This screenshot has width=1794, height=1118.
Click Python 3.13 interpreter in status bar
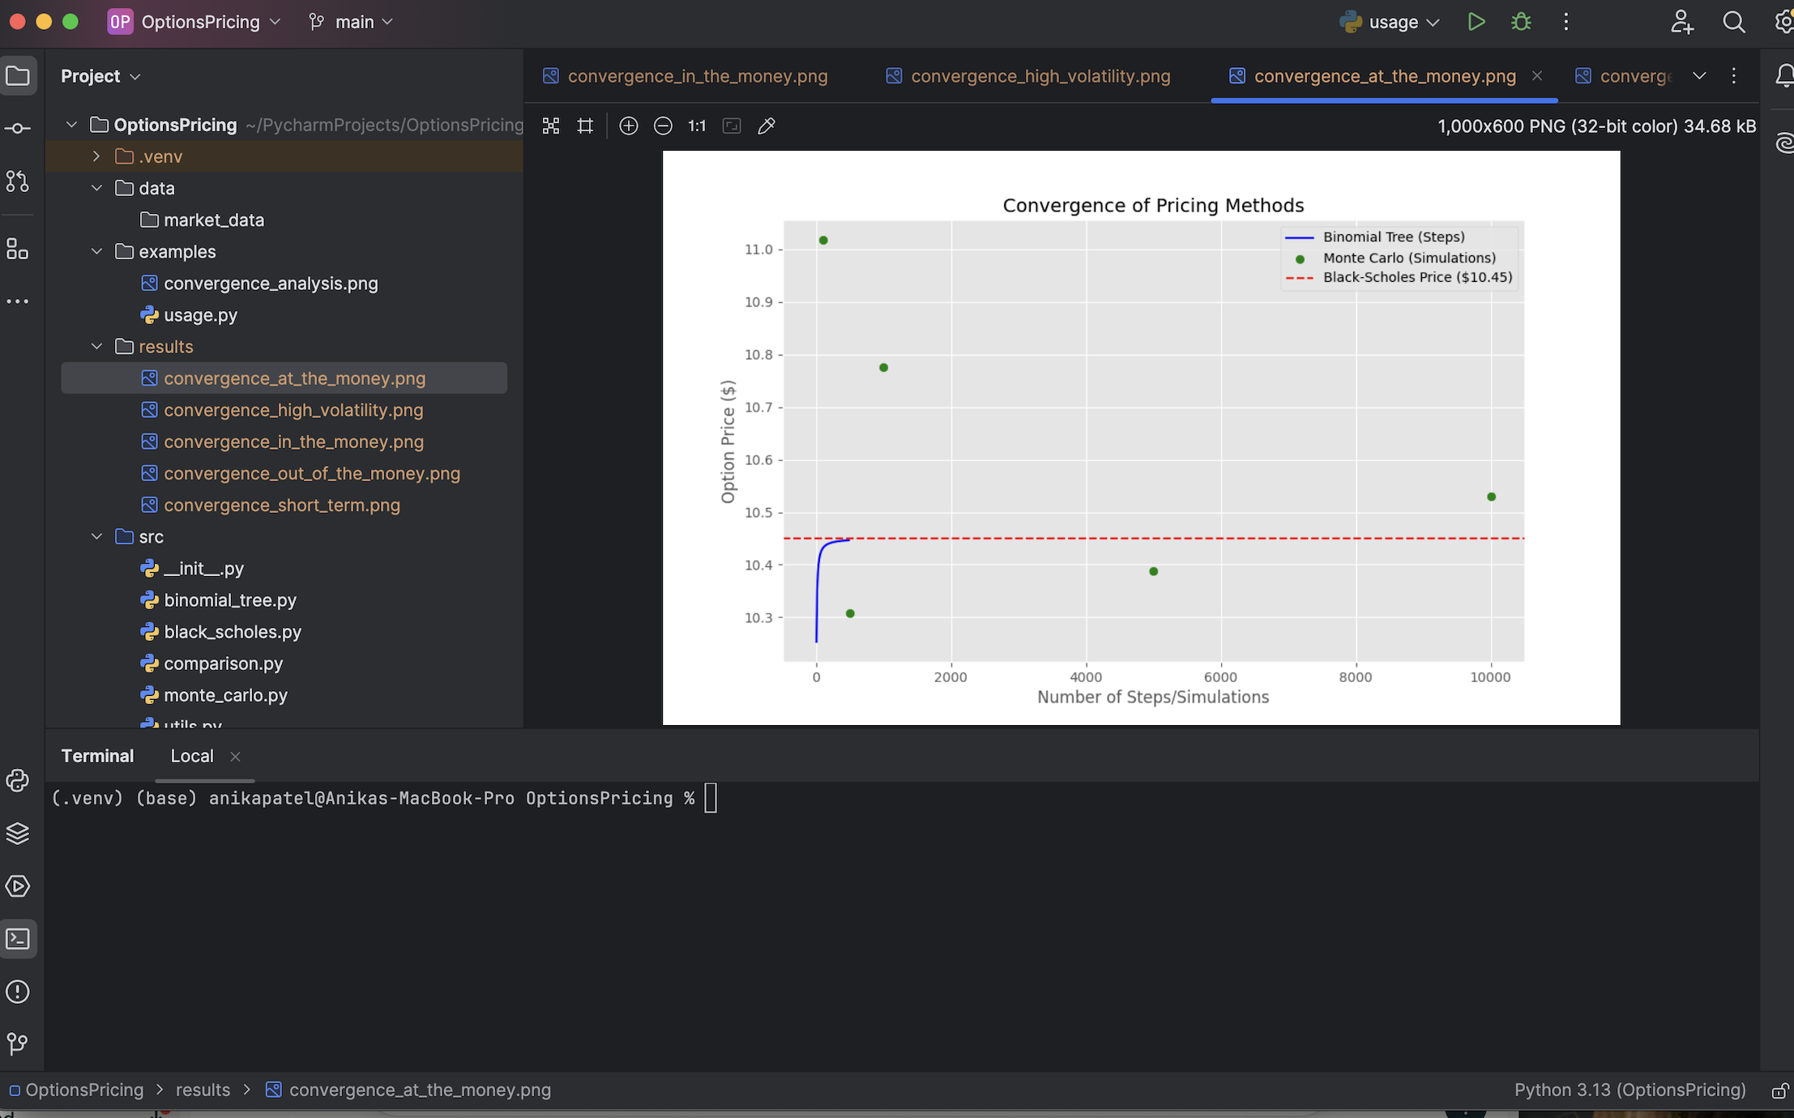coord(1630,1090)
